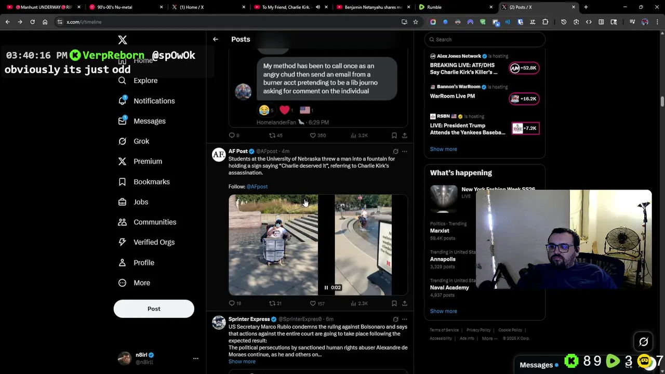
Task: Open Explore from the sidebar
Action: pos(138,81)
